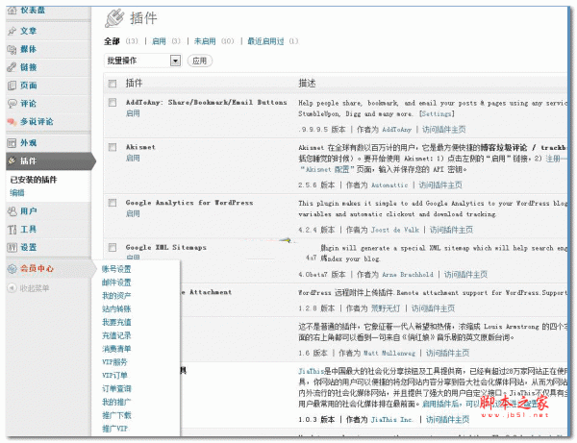Select 我要充值 in member center flyout

116,322
